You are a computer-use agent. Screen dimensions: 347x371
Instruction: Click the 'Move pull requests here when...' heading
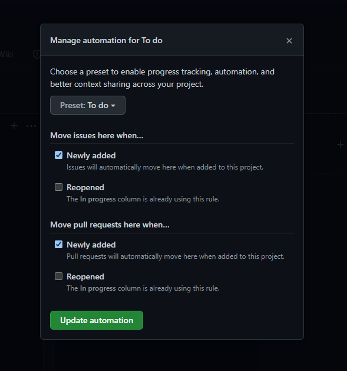coord(110,224)
